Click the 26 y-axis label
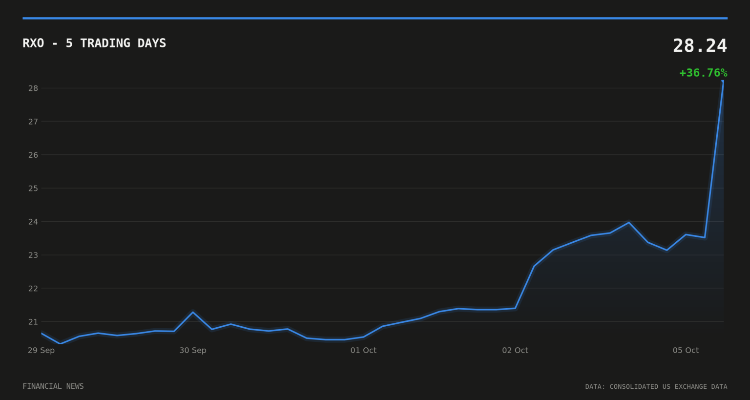This screenshot has width=750, height=400. click(x=33, y=155)
